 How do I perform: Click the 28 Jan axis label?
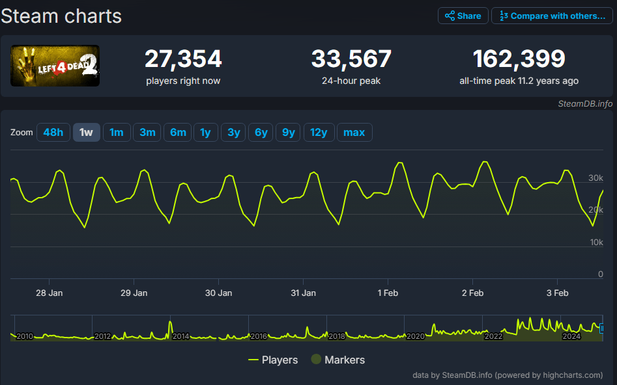click(x=49, y=293)
